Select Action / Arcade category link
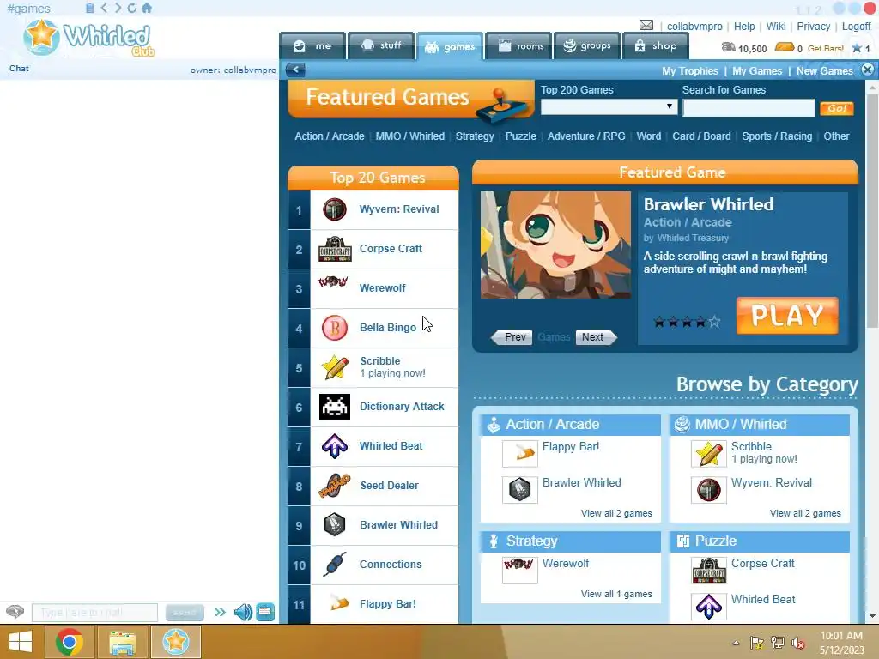Viewport: 879px width, 659px height. (329, 136)
